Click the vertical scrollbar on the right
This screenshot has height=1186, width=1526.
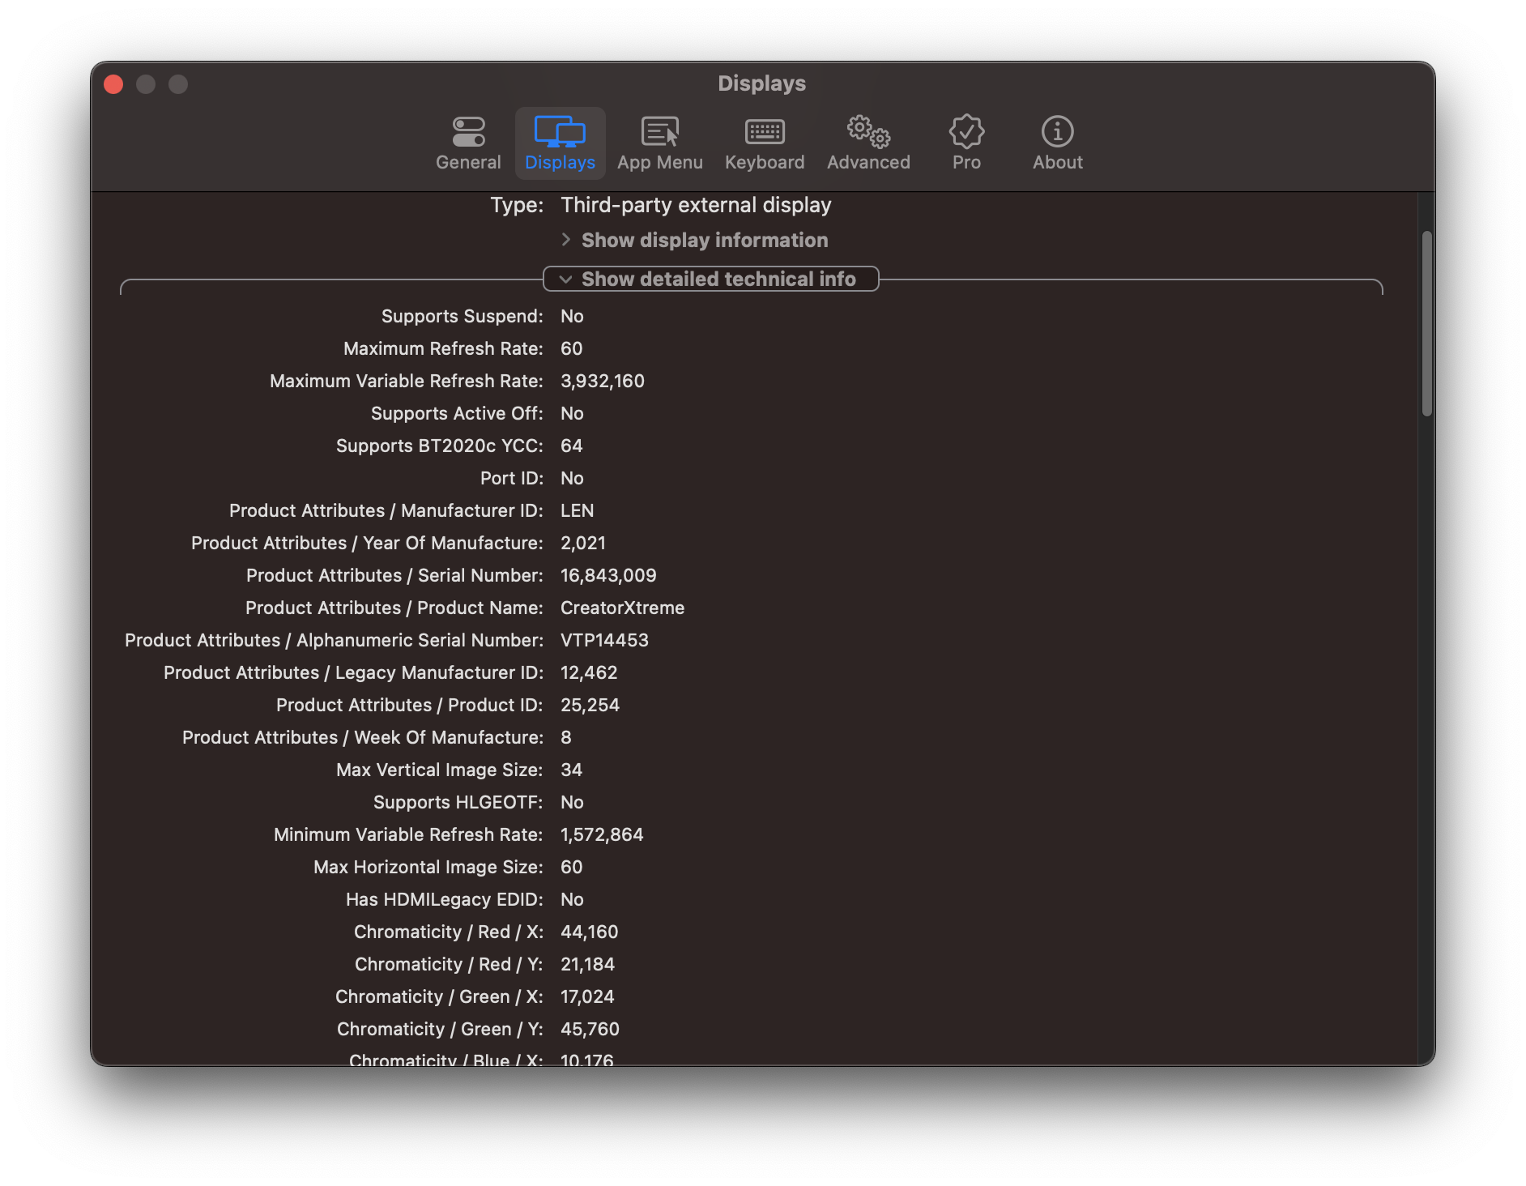coord(1426,324)
